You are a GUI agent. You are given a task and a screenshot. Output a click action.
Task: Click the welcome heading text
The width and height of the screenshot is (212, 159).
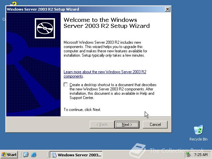pyautogui.click(x=107, y=23)
